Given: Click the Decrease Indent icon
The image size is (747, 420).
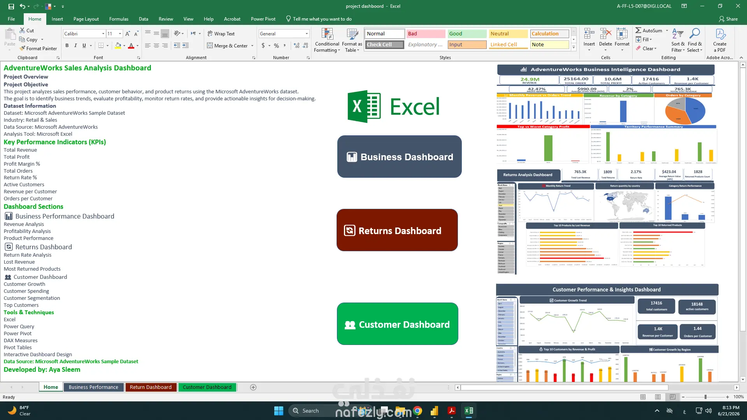Looking at the screenshot, I should pos(177,45).
